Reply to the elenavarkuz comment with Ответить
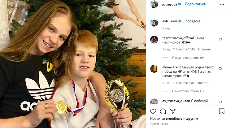Image resolution: width=226 pixels, height=128 pixels. 203,83
